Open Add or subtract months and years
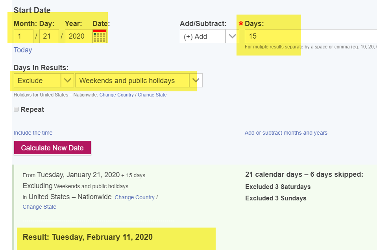The height and width of the screenshot is (250, 377). (x=286, y=133)
